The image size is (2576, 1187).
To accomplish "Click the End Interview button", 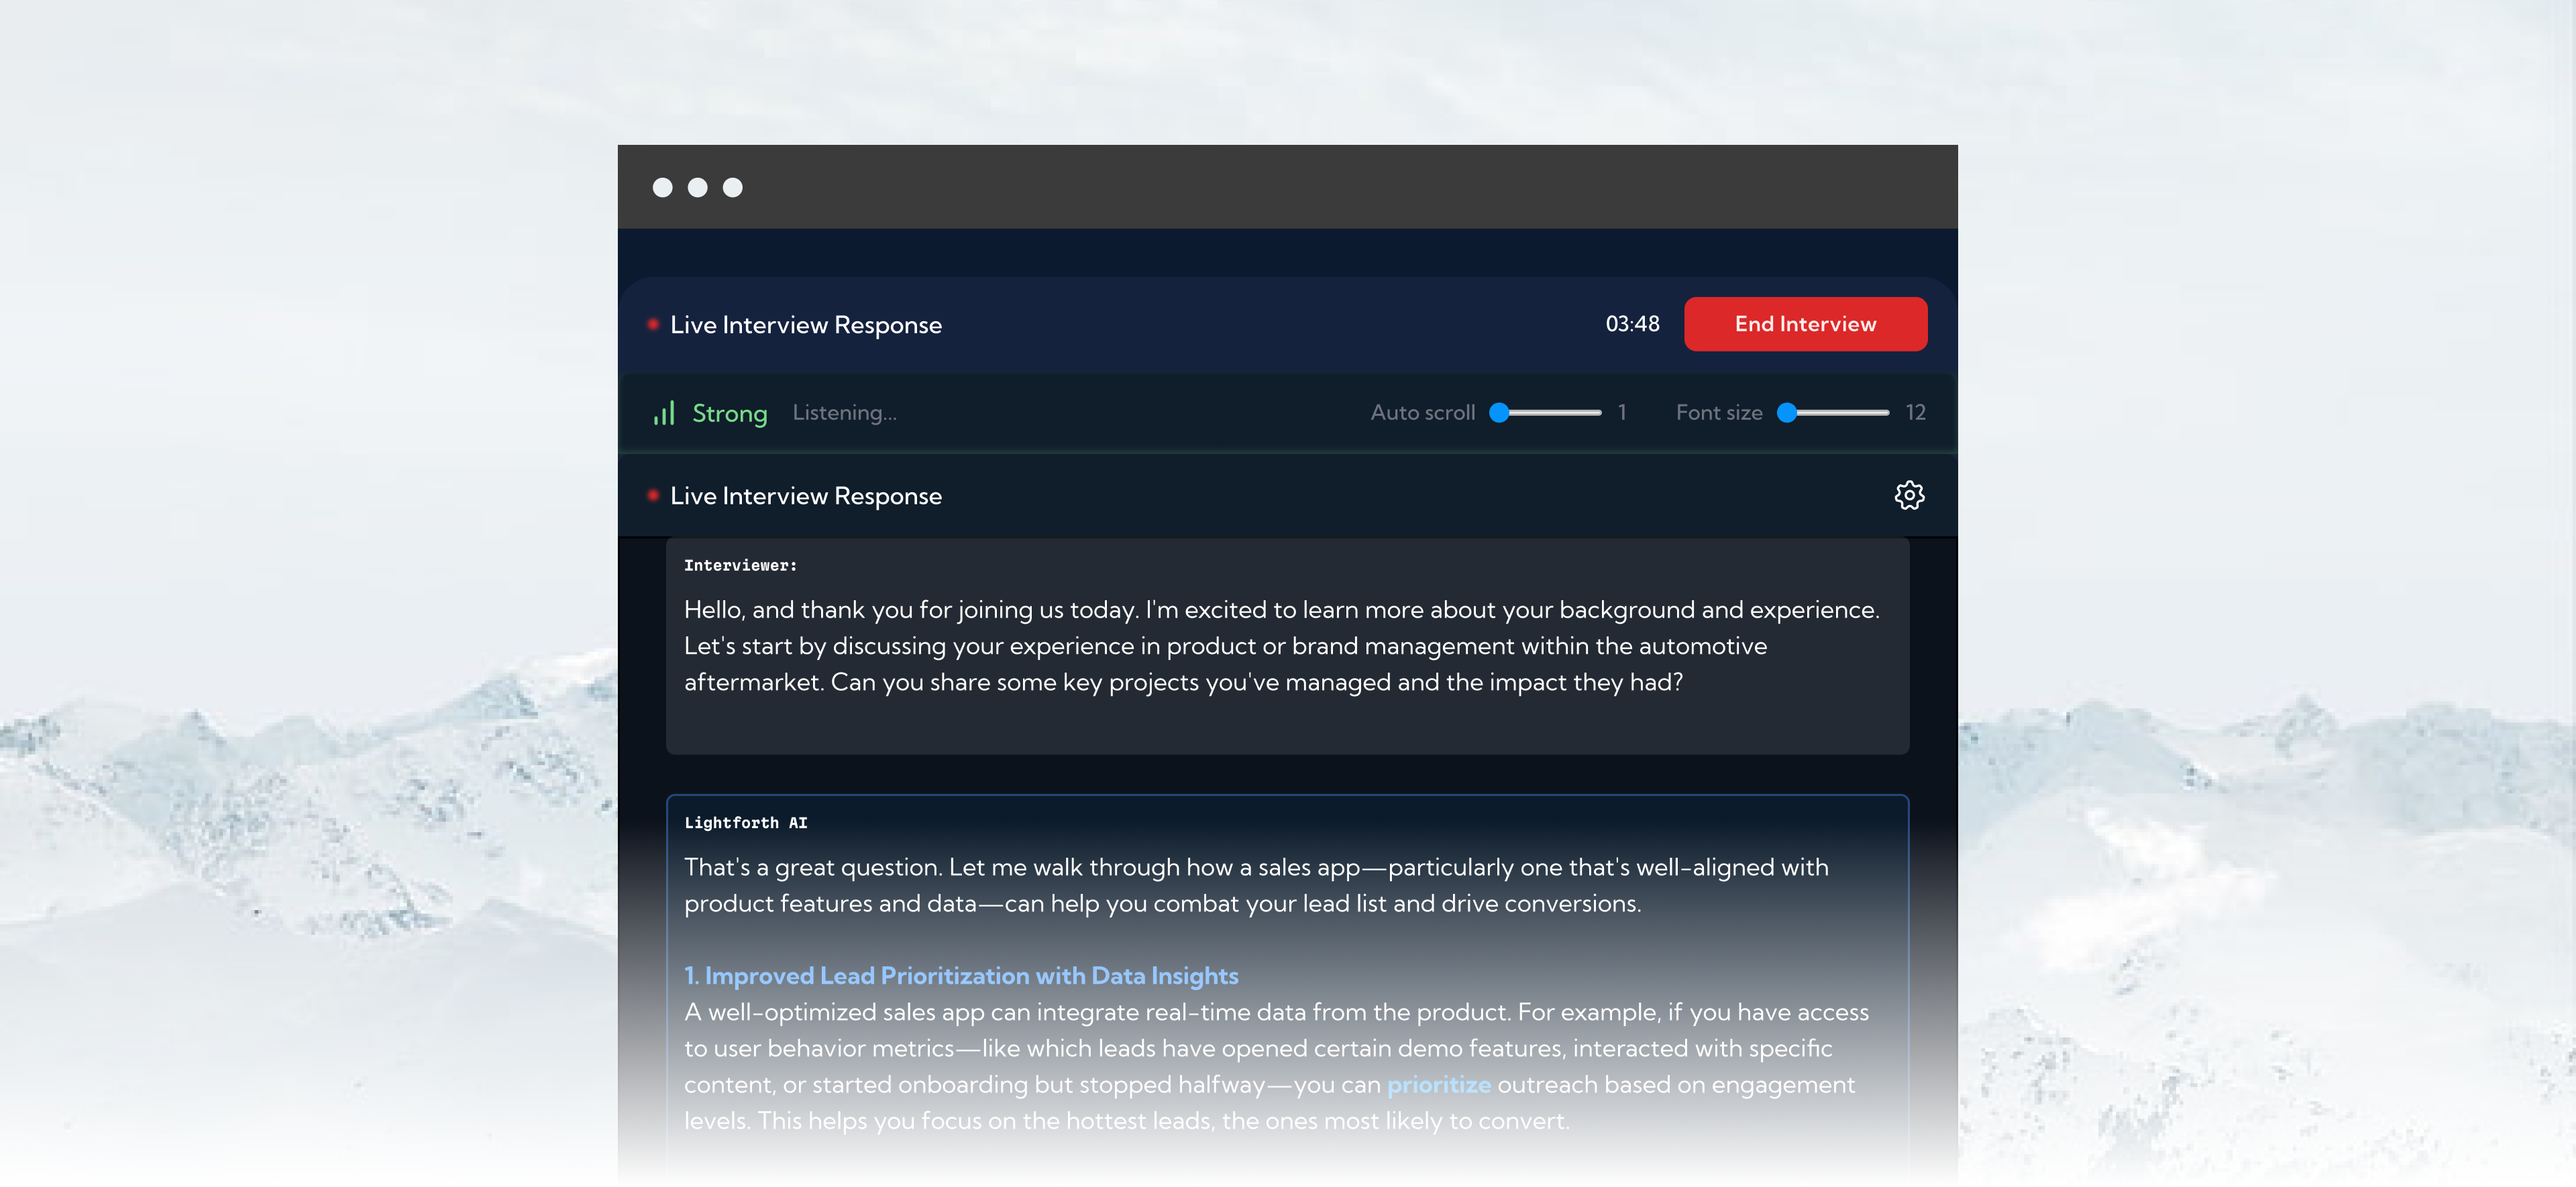I will tap(1805, 324).
